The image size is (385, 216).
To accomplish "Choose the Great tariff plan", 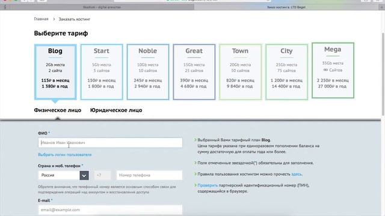I will point(194,72).
